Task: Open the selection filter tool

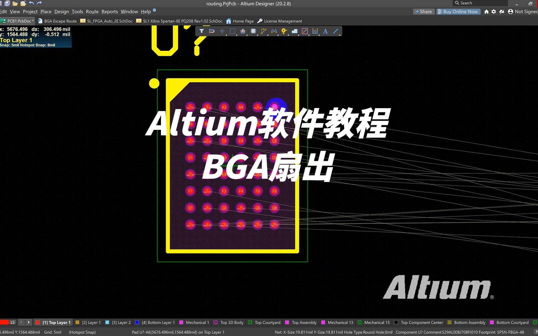Action: (x=201, y=31)
